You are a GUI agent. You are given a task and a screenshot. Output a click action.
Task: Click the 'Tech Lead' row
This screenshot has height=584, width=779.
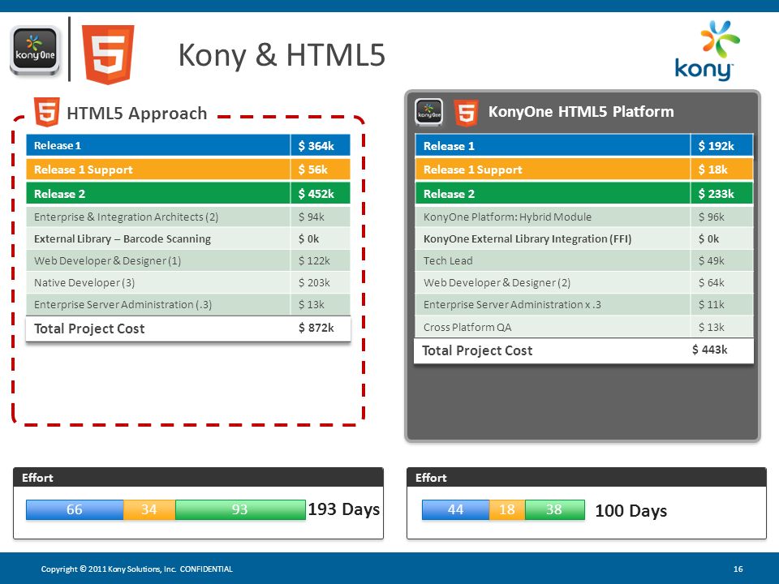[x=584, y=260]
